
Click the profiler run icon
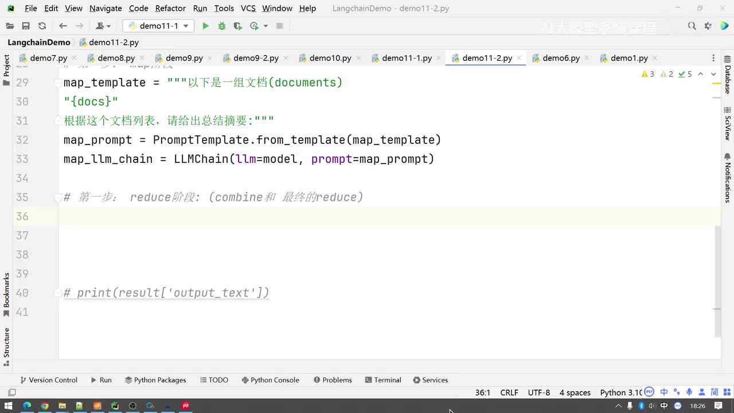255,26
